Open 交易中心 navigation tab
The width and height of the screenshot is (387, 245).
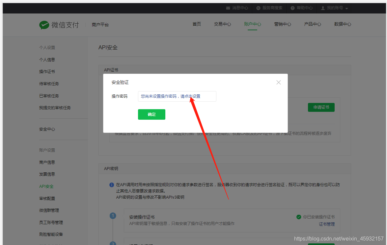pos(222,24)
